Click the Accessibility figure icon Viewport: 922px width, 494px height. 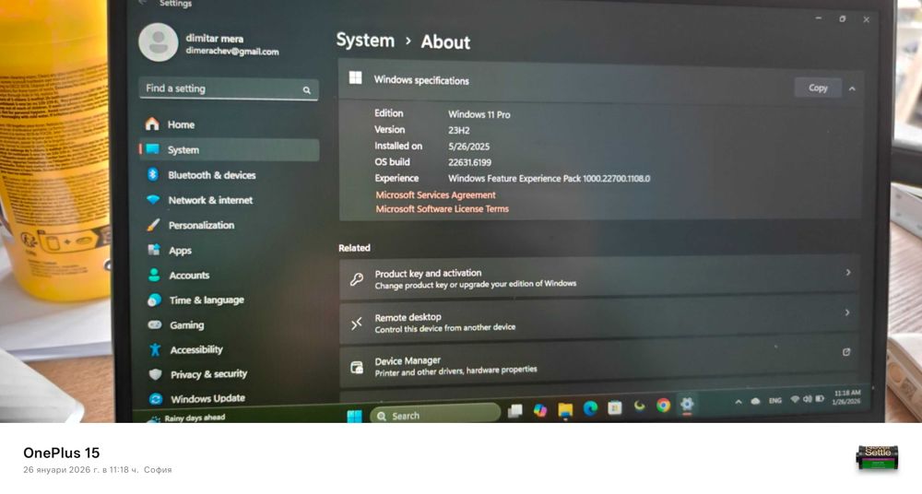[x=155, y=349]
